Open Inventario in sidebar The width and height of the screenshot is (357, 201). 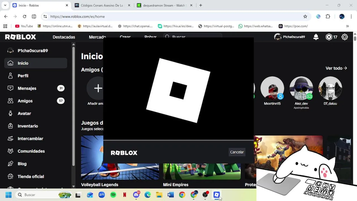(27, 126)
